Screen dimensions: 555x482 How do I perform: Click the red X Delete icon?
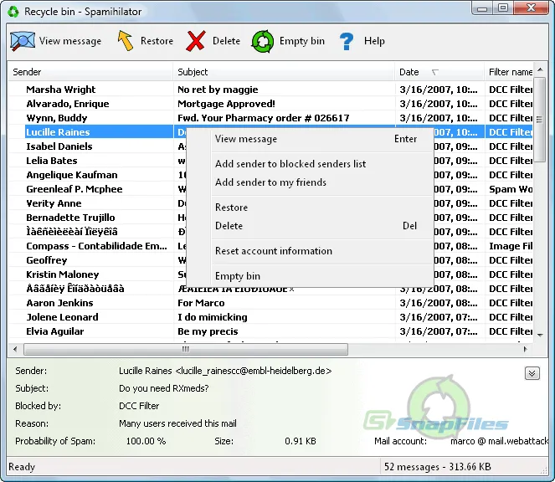click(195, 41)
